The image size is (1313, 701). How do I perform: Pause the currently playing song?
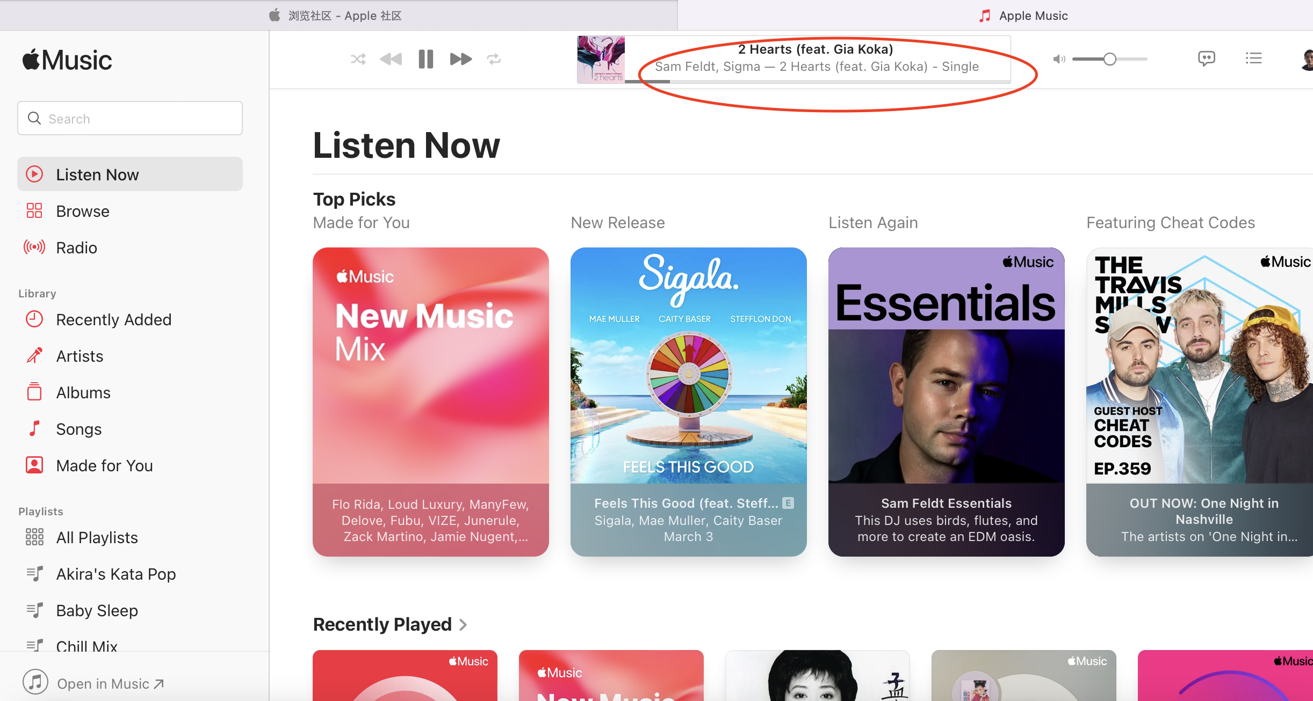click(425, 59)
